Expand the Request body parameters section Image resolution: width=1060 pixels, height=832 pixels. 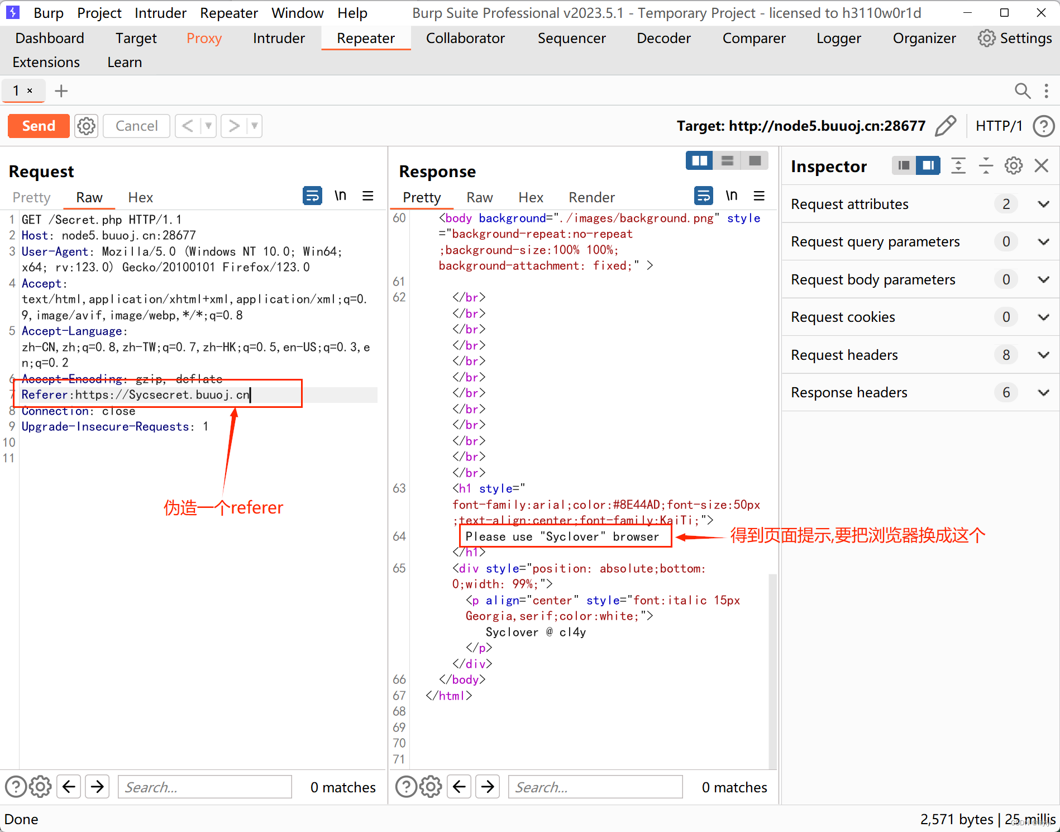[920, 279]
